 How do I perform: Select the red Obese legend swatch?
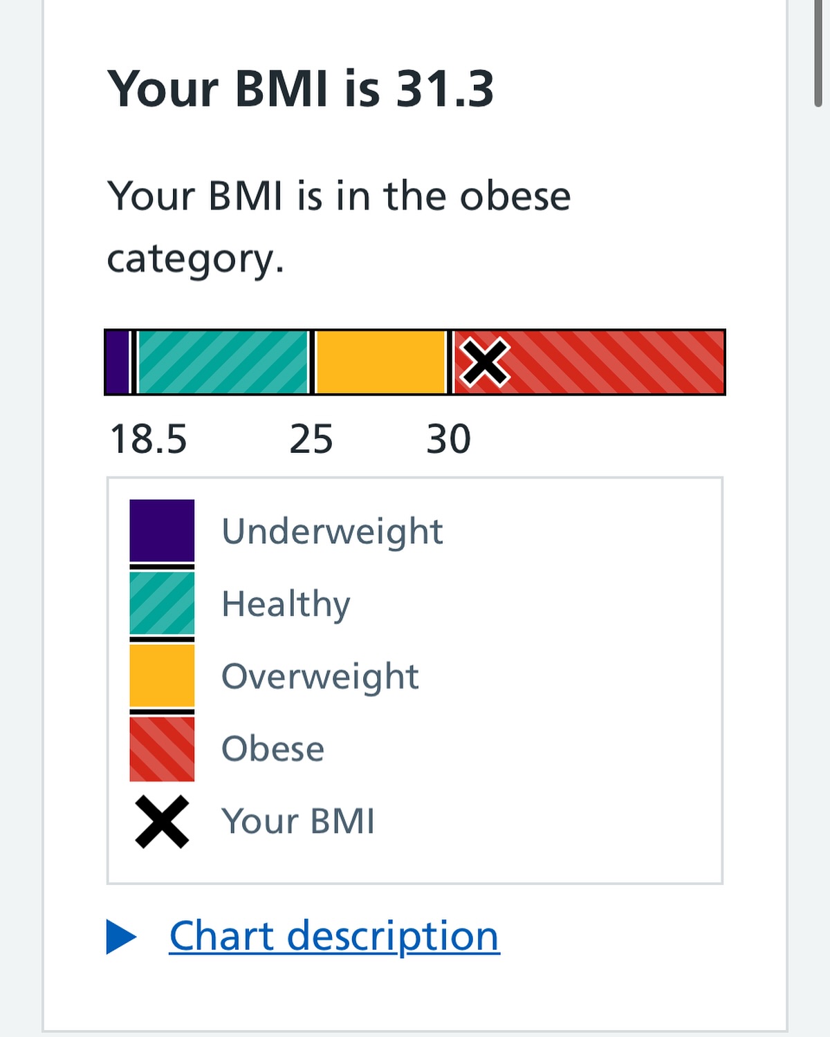(162, 749)
